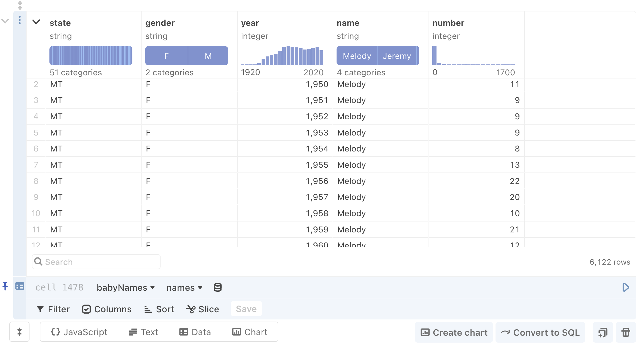Click the Create chart button
This screenshot has height=349, width=642.
pos(454,332)
